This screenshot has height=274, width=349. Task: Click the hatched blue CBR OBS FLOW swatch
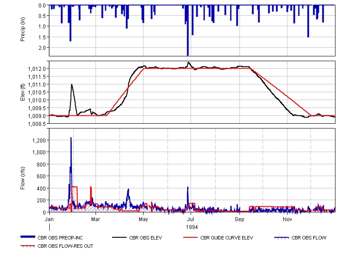click(x=281, y=238)
